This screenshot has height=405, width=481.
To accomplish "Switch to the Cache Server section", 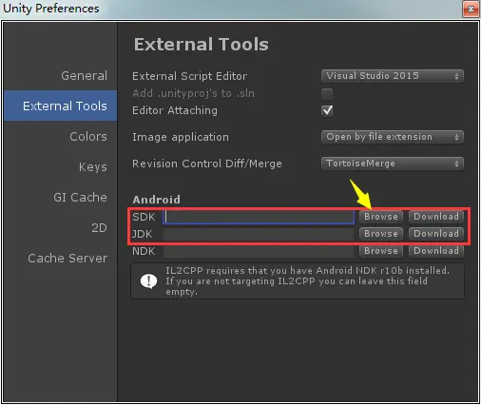I will coord(67,258).
